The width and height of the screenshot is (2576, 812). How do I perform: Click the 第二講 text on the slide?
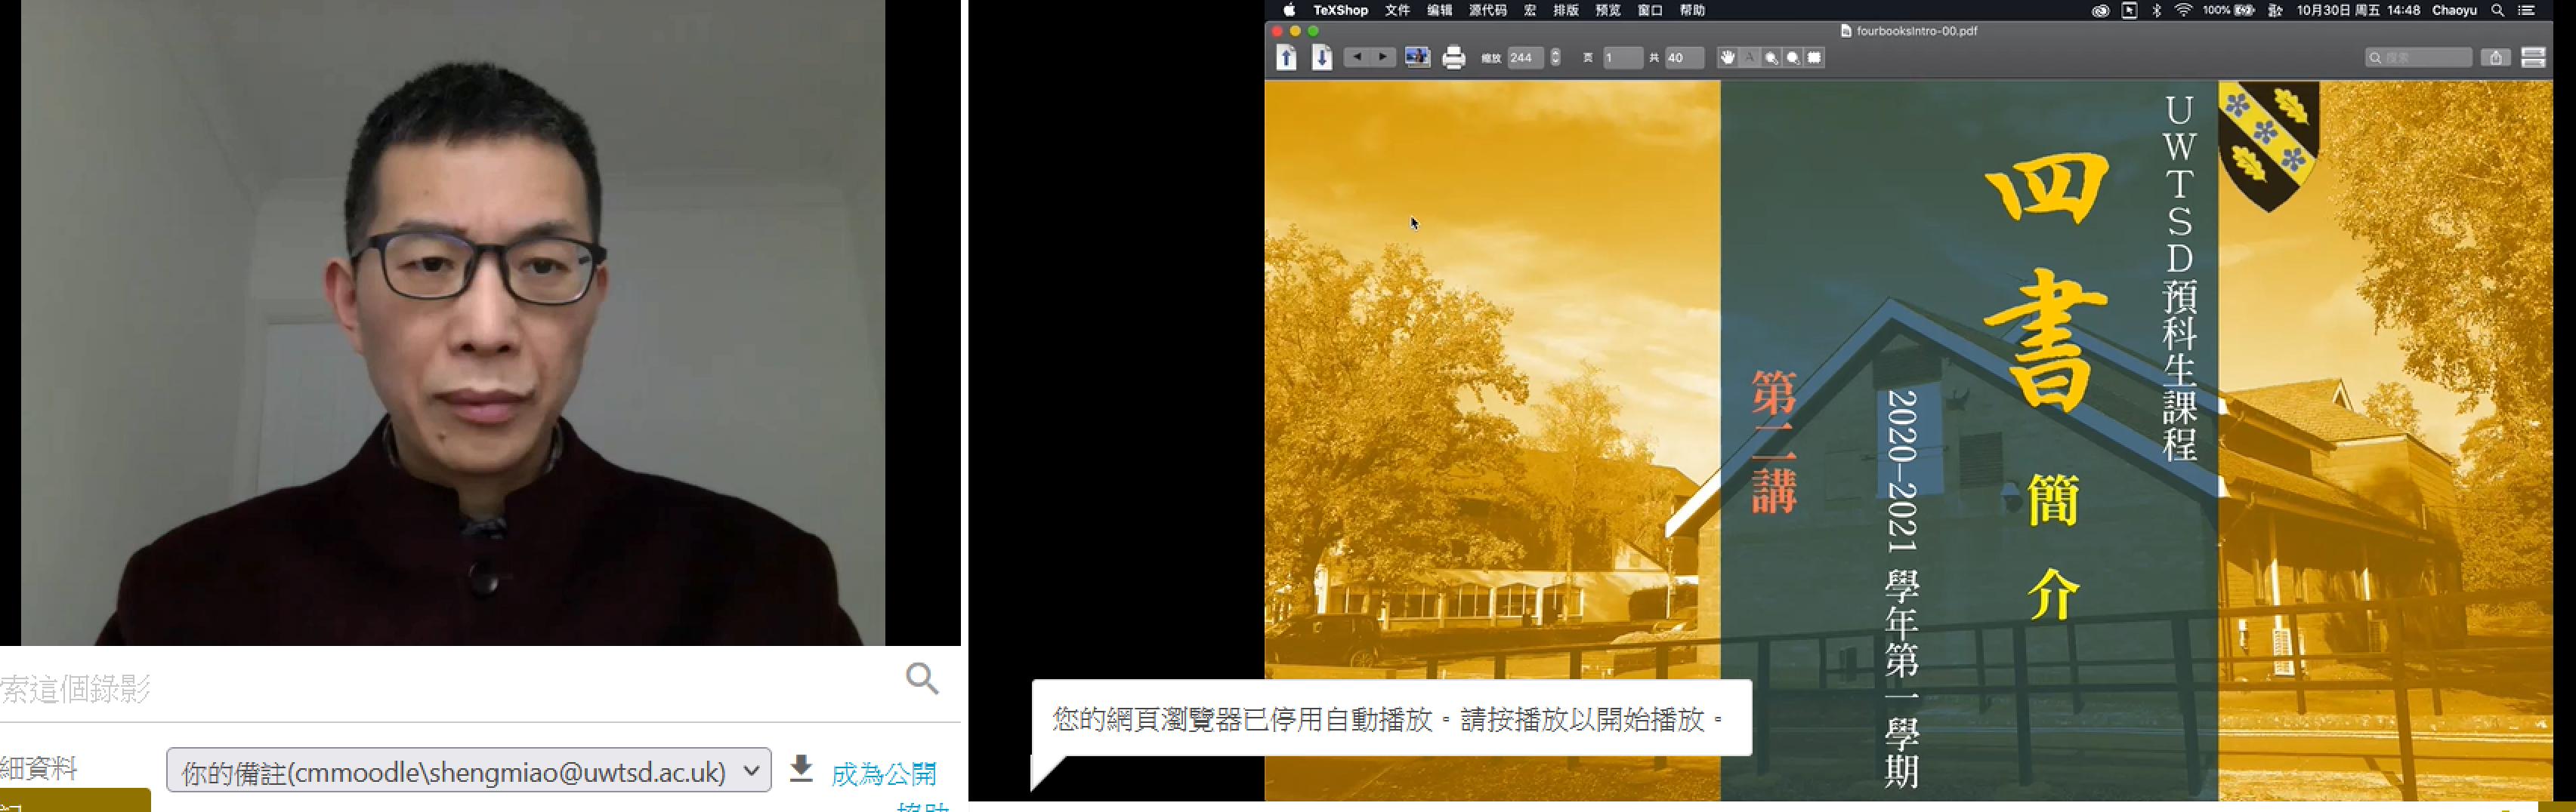point(1774,441)
